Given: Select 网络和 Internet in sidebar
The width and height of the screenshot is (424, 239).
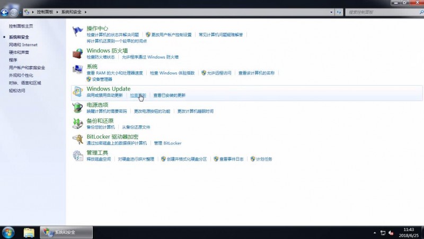Looking at the screenshot, I should (x=23, y=45).
